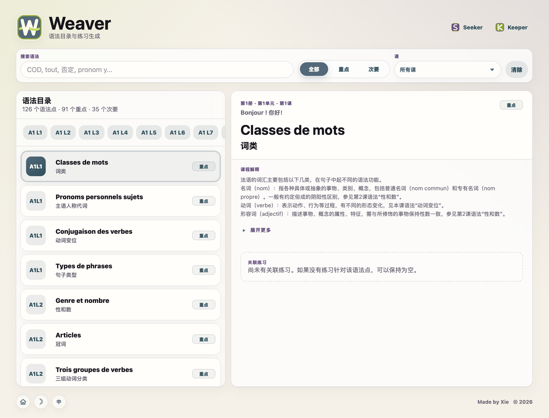Click 重点 tag on Genre et nombre row

point(204,305)
